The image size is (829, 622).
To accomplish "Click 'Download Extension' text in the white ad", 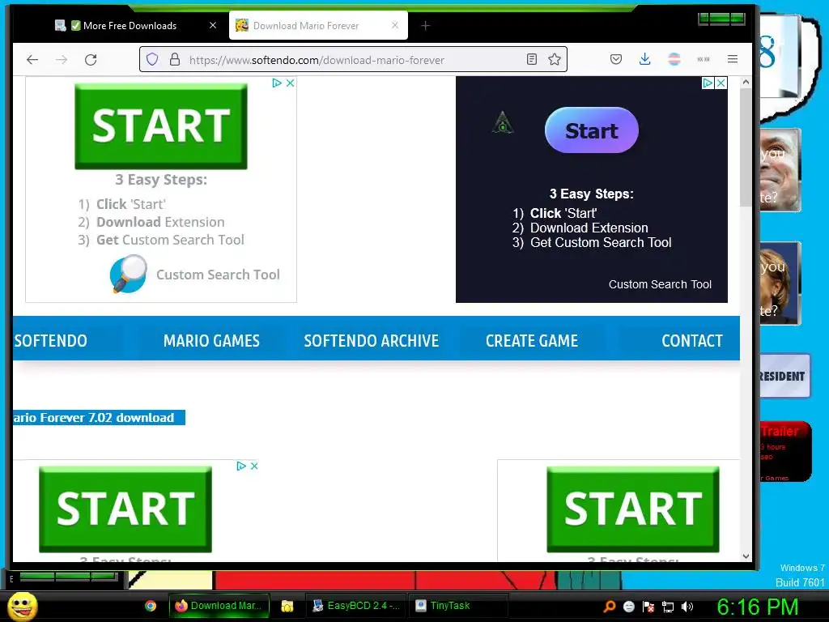I will [x=160, y=222].
